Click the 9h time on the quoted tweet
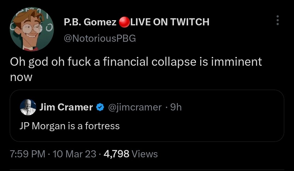This screenshot has height=171, width=294. pyautogui.click(x=176, y=107)
